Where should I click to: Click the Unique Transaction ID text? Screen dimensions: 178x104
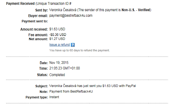click(54, 4)
